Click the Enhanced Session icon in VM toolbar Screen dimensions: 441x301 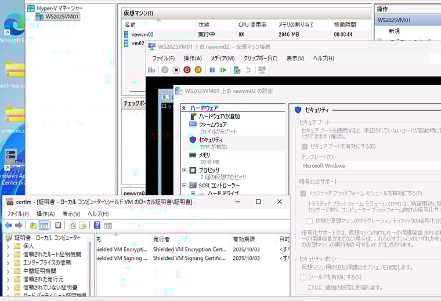click(x=262, y=70)
